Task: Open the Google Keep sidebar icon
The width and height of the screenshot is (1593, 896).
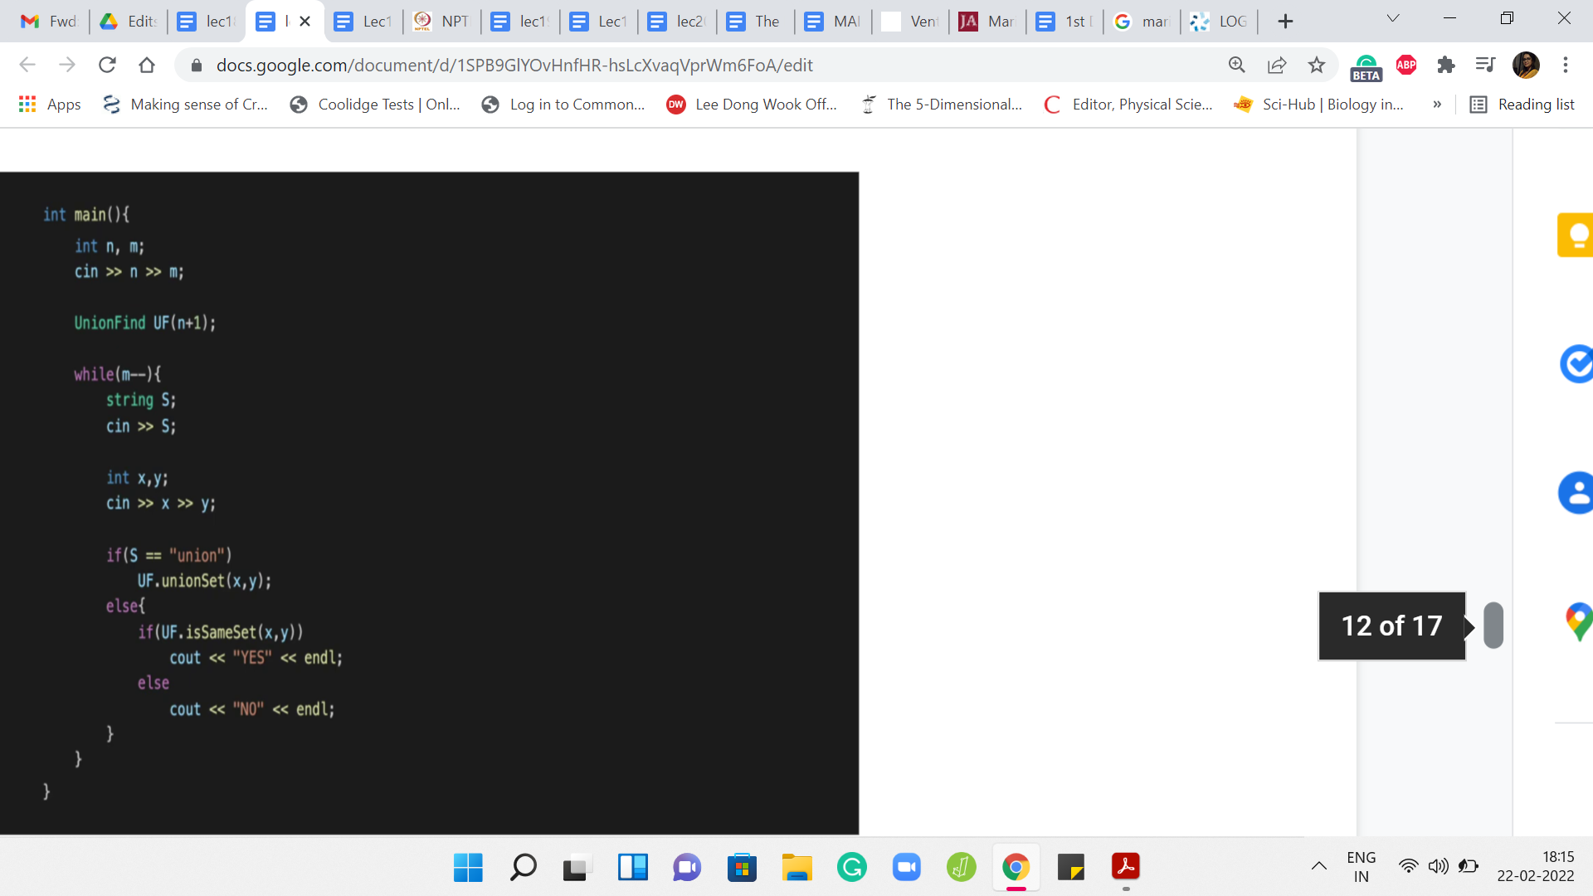Action: 1576,235
